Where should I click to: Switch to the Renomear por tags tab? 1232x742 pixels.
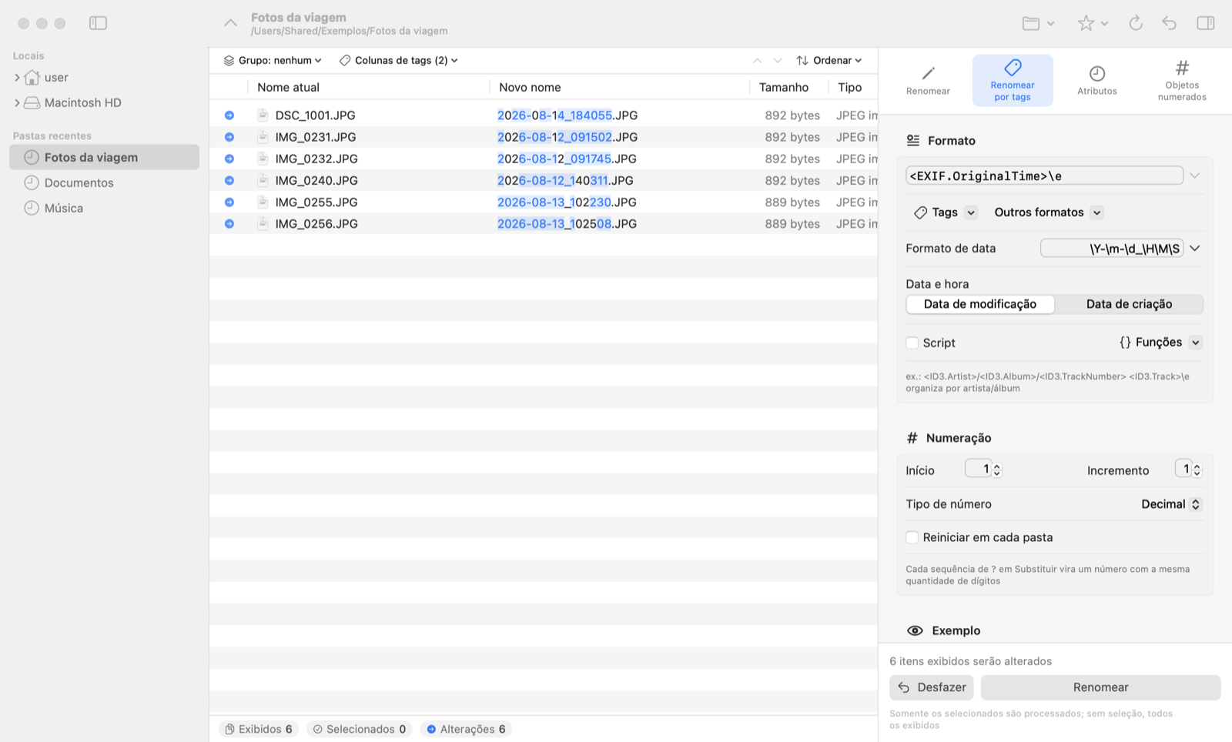tap(1013, 80)
